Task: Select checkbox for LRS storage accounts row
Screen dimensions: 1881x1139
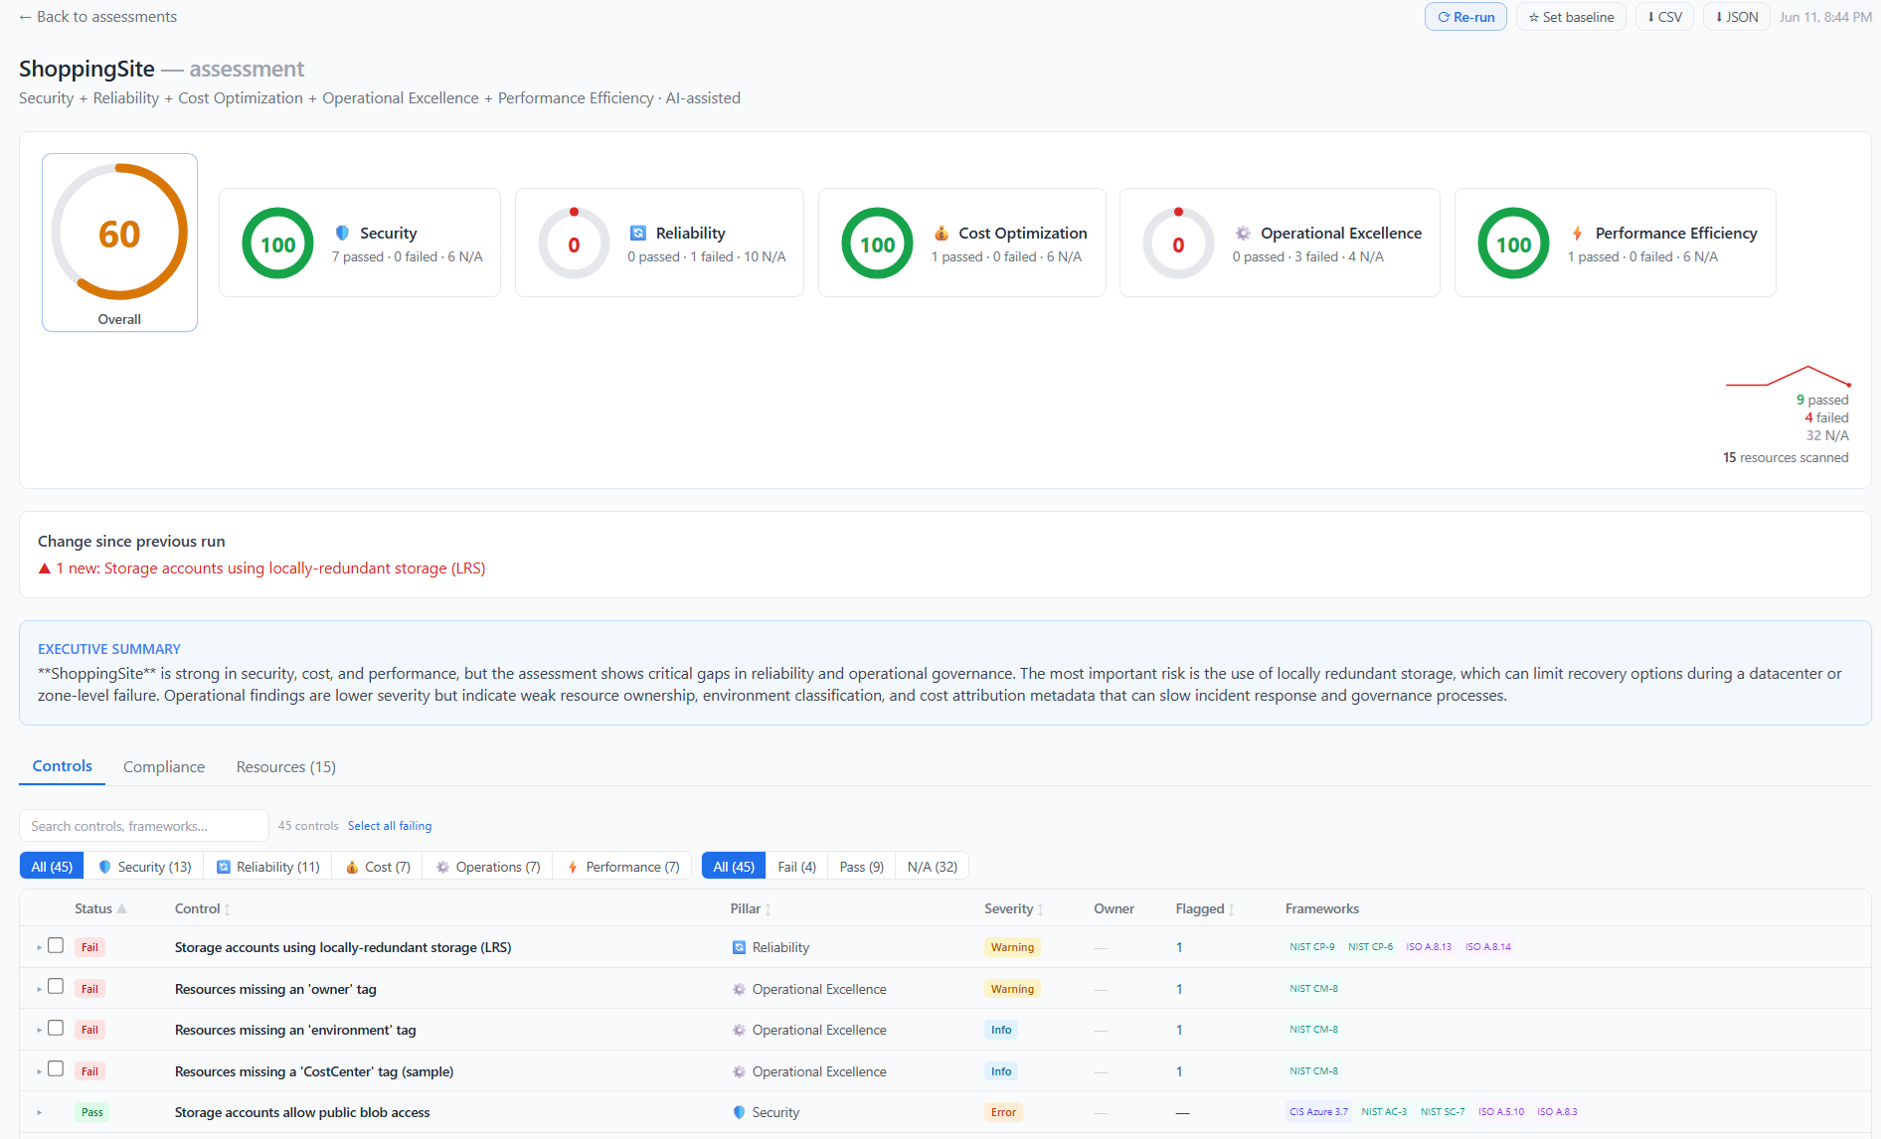Action: 56,946
